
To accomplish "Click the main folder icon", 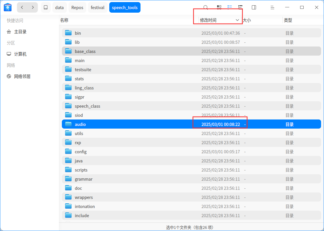I will (x=68, y=60).
